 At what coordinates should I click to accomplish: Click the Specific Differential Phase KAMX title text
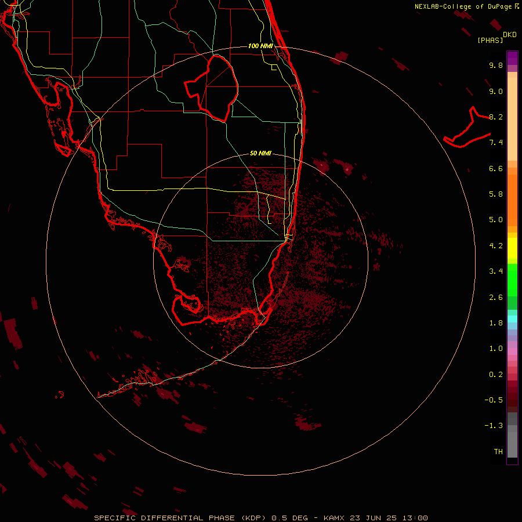click(261, 518)
